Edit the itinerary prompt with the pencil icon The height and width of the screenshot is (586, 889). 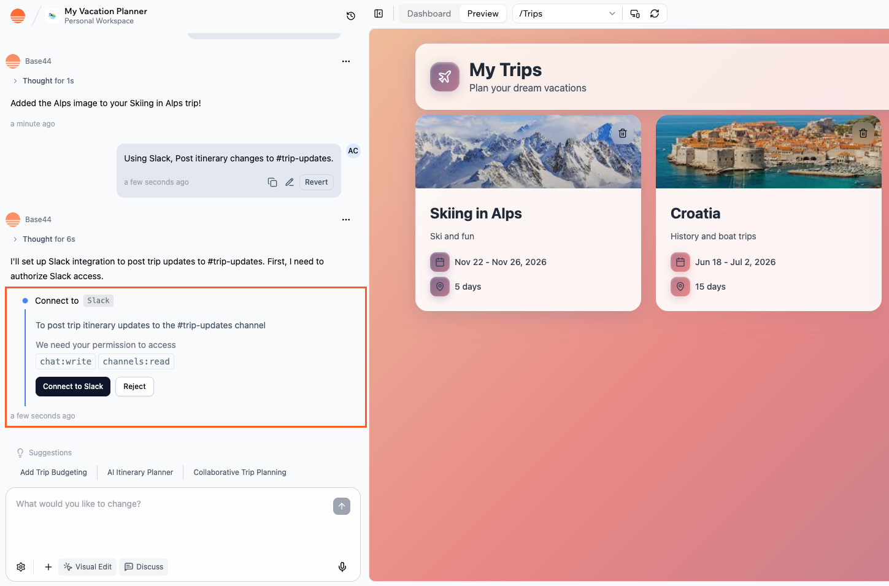click(x=290, y=182)
